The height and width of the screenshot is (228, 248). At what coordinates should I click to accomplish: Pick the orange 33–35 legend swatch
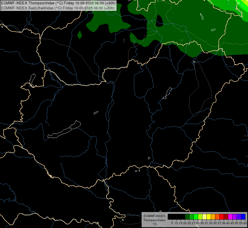(213, 217)
